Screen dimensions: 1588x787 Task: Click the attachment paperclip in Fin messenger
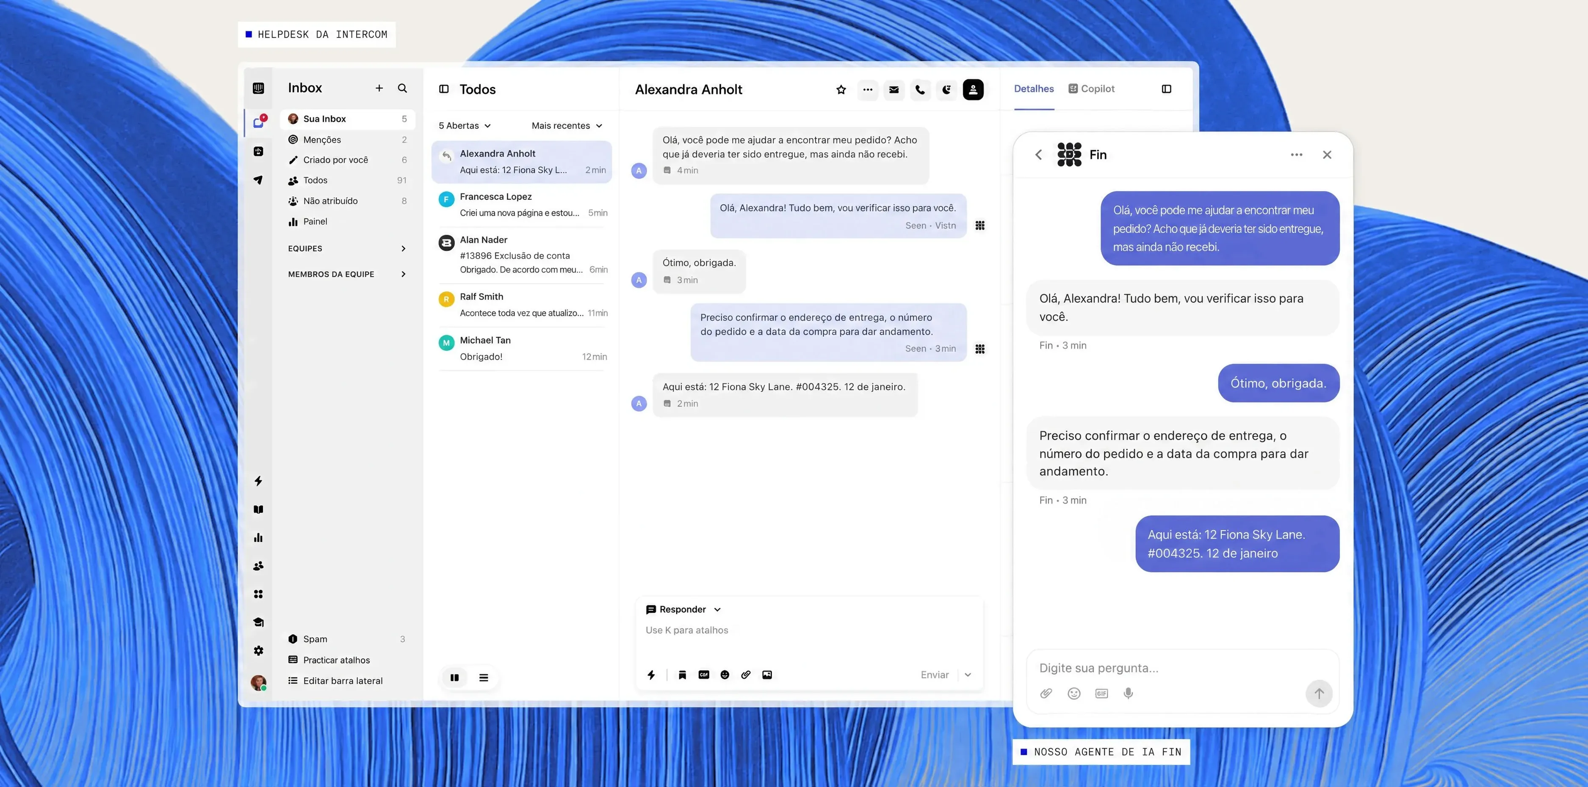click(x=1046, y=693)
